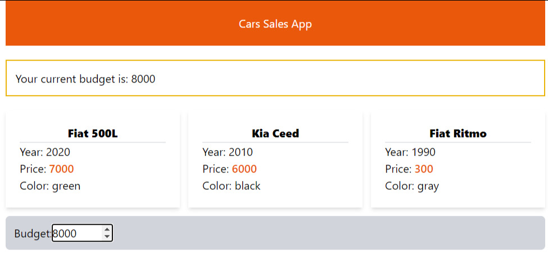Click the "Color: black" text
The height and width of the screenshot is (253, 548).
point(232,186)
